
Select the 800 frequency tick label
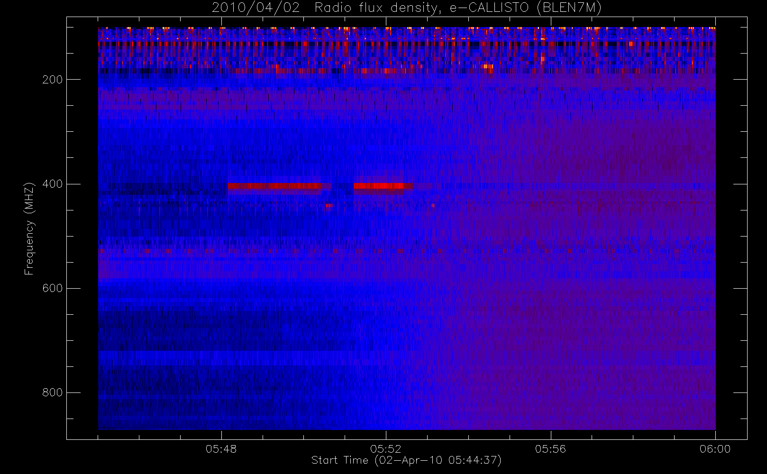point(53,392)
